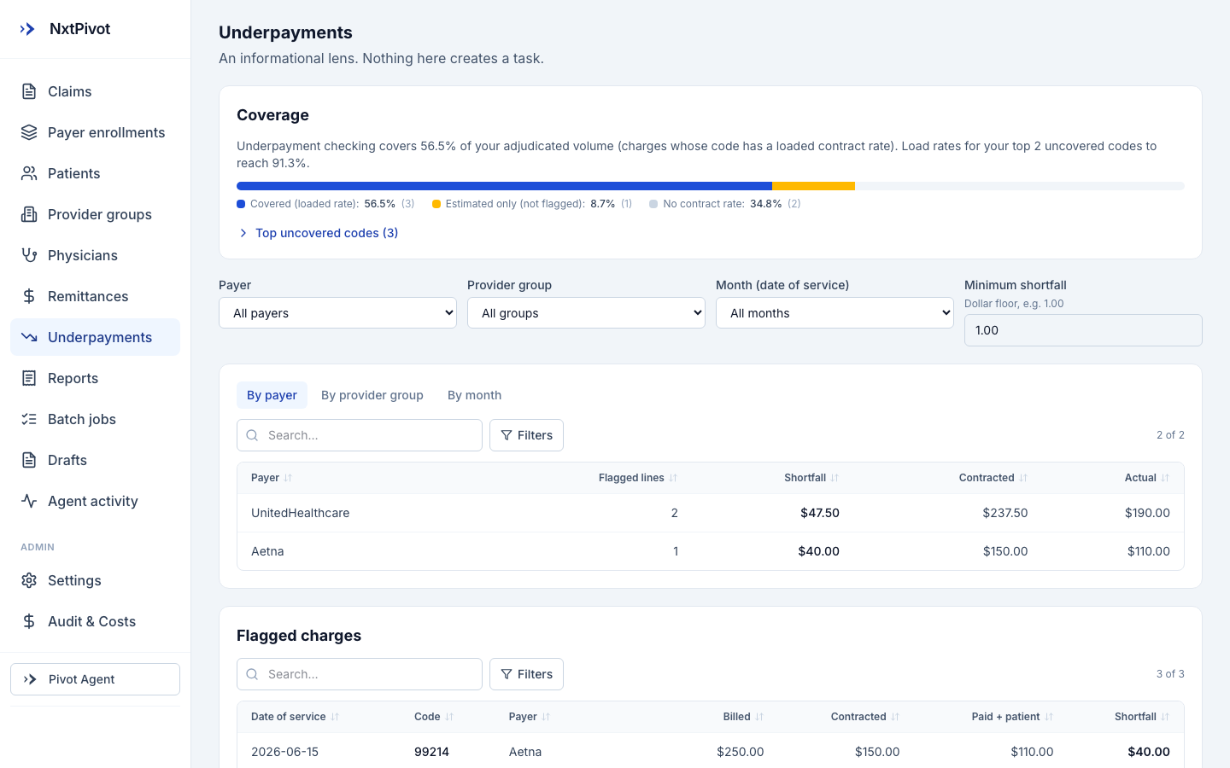Click the gray No contract rate legend dot

pos(653,204)
